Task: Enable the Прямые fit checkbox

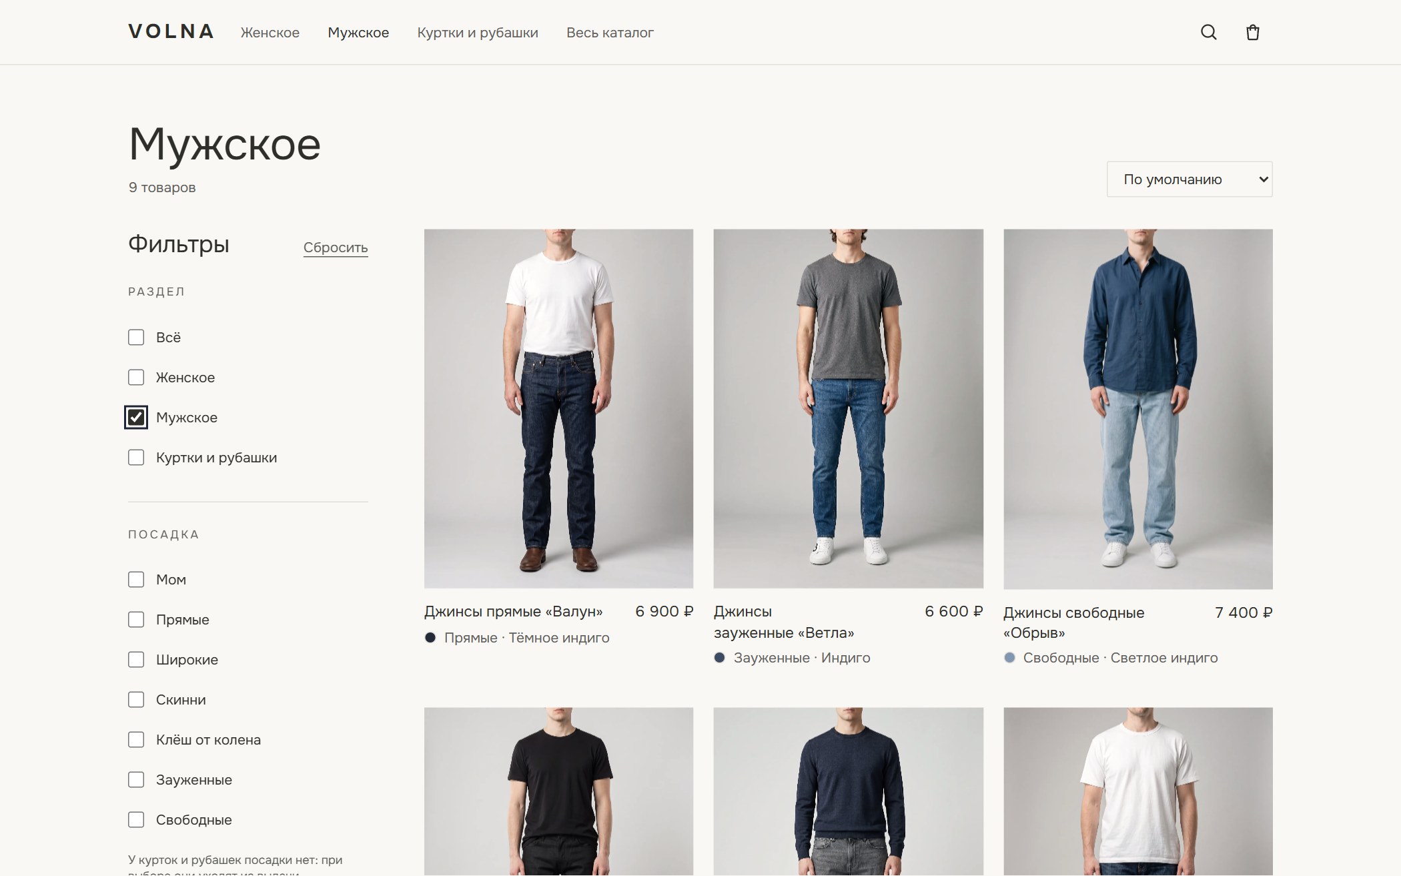Action: click(136, 620)
